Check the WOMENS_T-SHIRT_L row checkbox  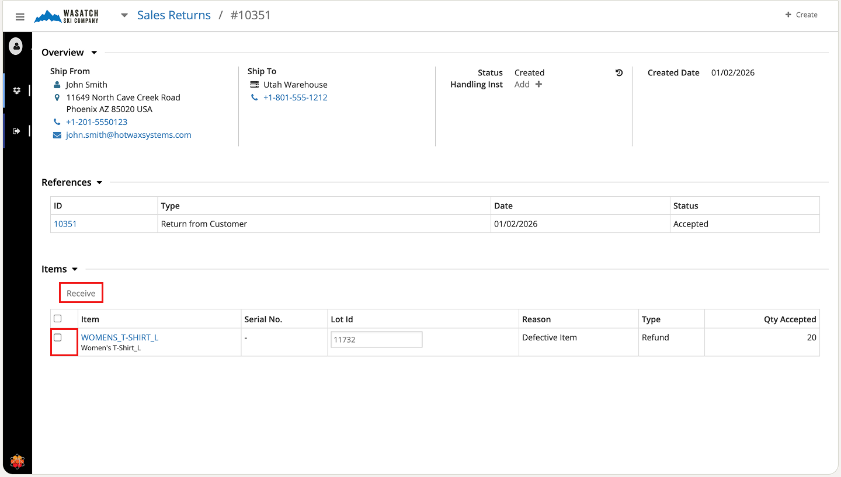point(58,337)
